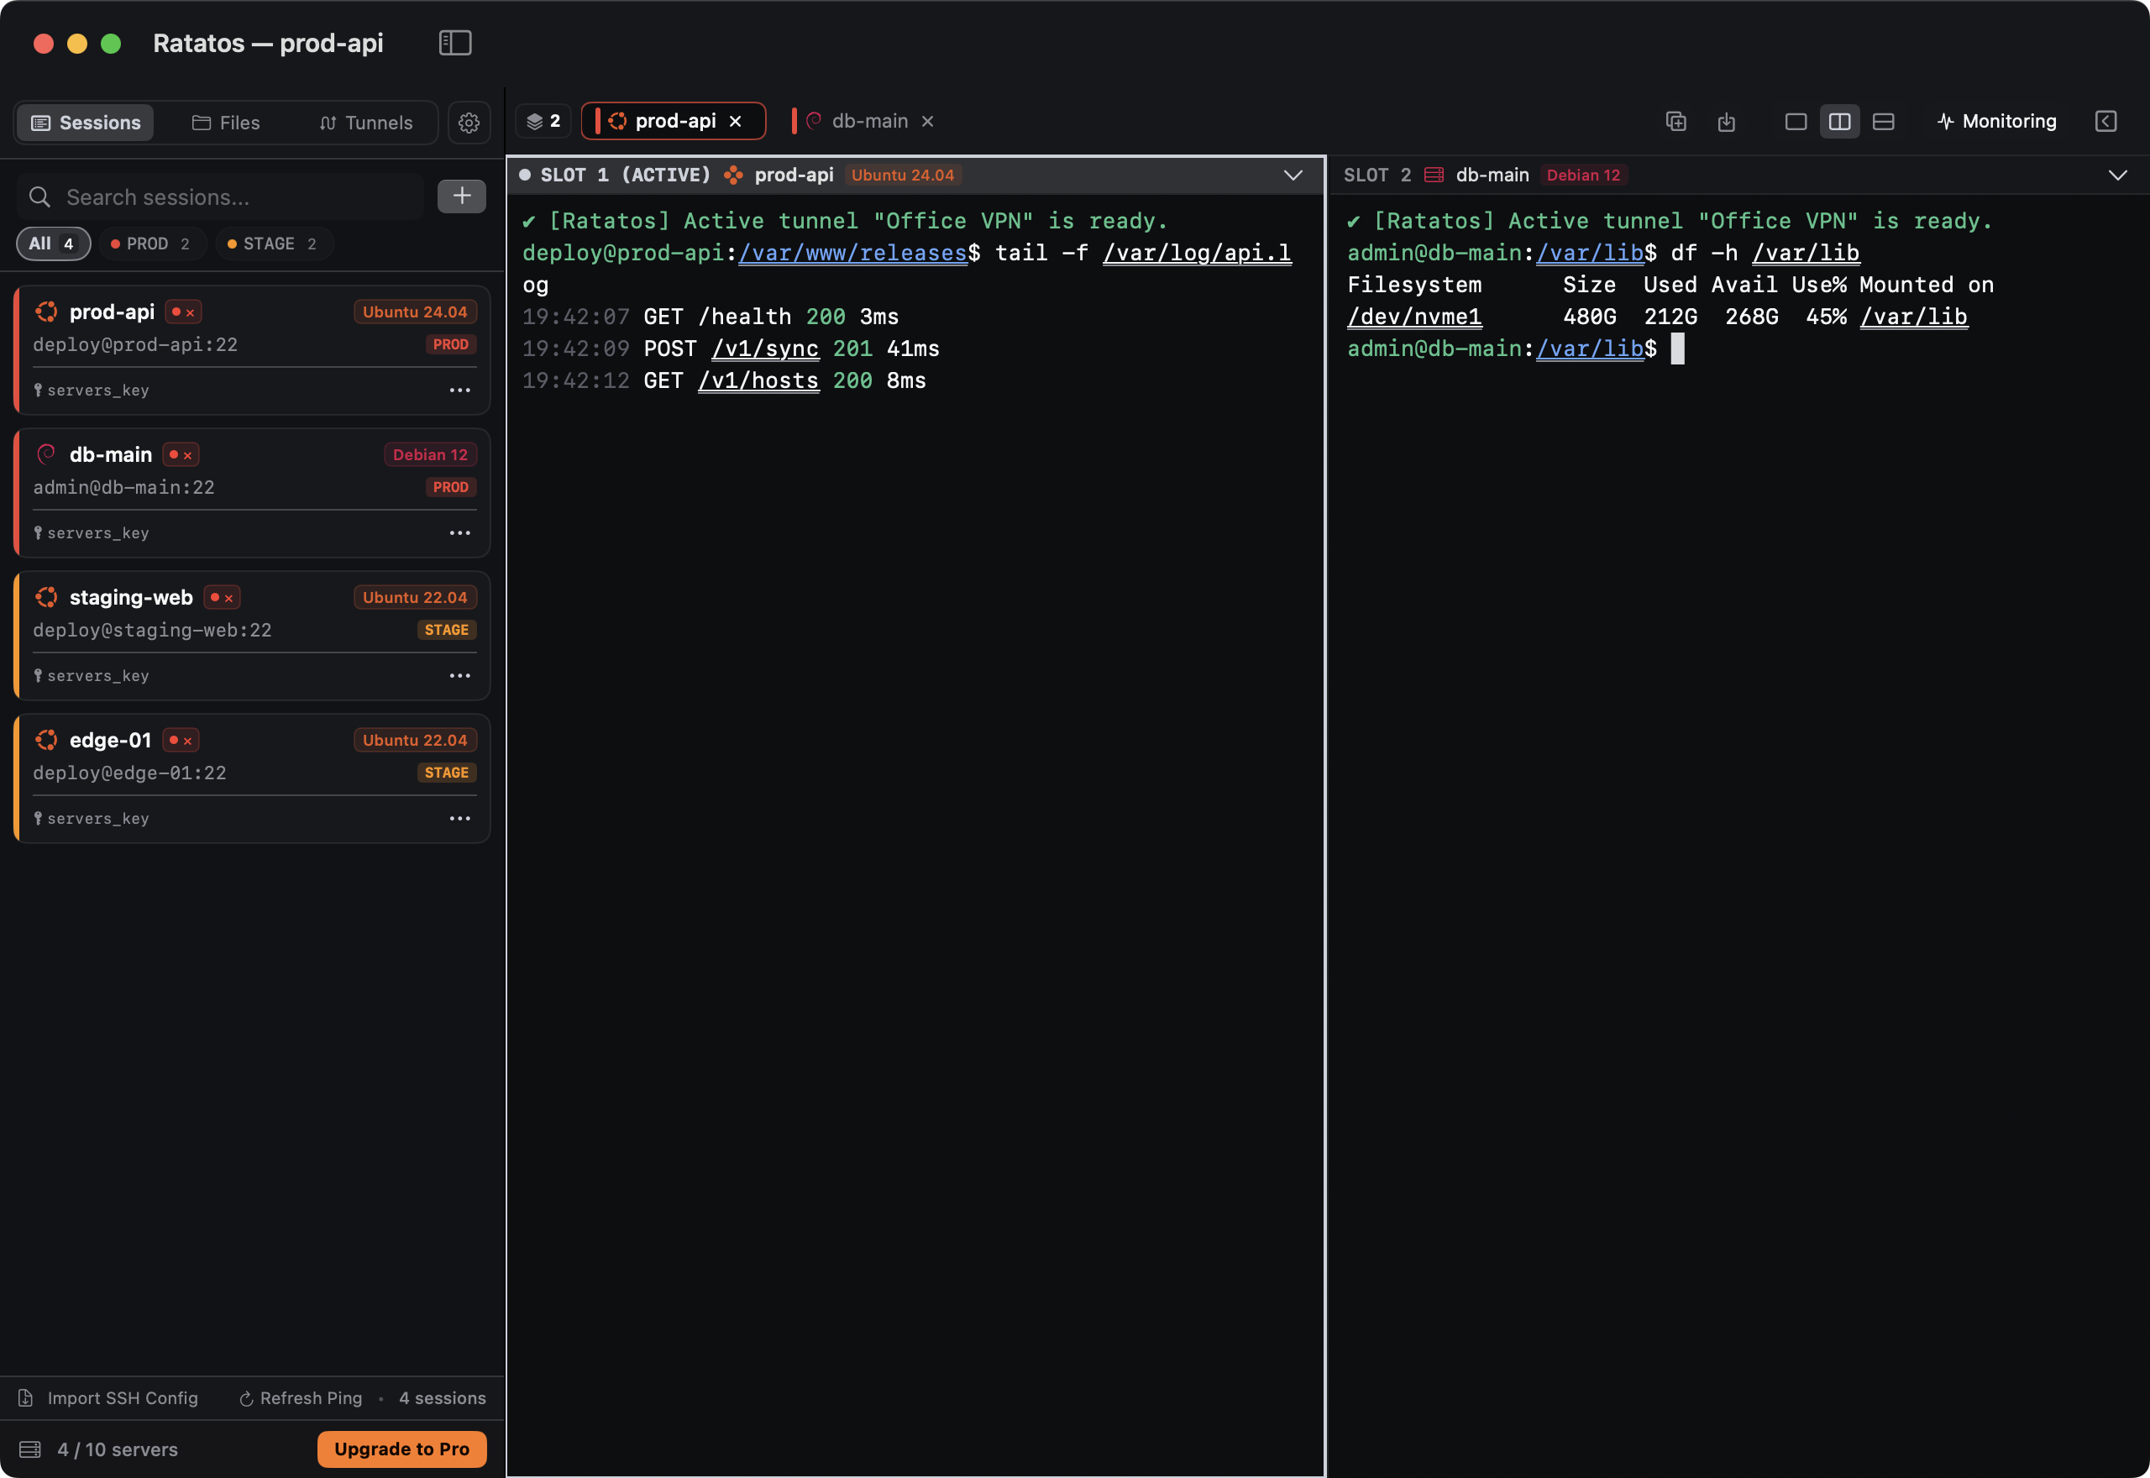Select the Sessions tab
The width and height of the screenshot is (2150, 1478).
(x=87, y=123)
